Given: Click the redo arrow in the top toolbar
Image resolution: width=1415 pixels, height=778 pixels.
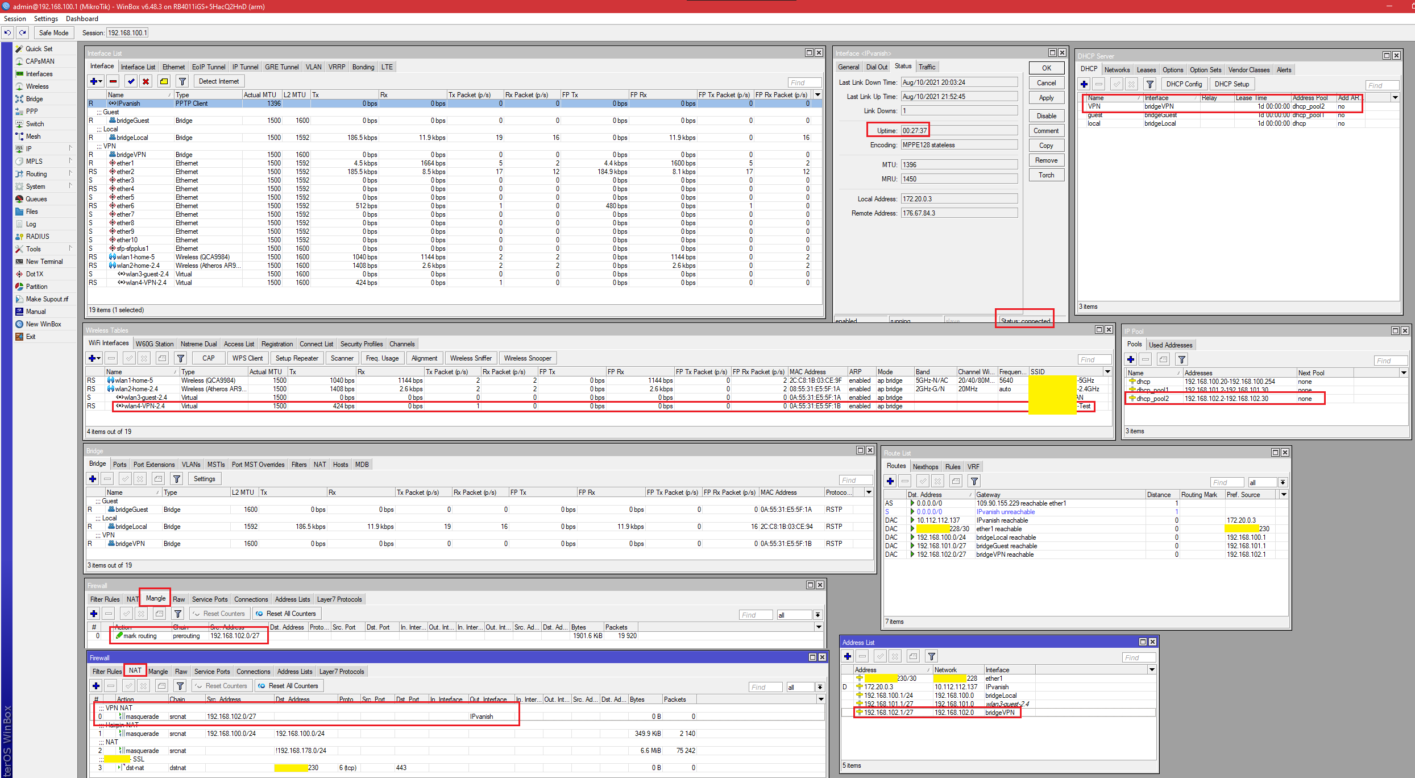Looking at the screenshot, I should pos(22,32).
